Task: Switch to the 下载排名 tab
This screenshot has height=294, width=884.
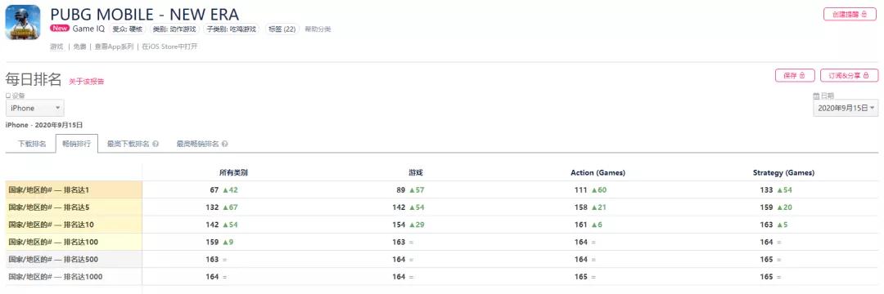Action: [31, 144]
